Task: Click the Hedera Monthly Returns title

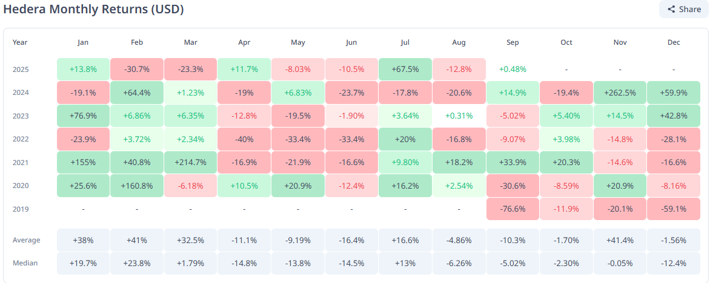Action: (94, 10)
